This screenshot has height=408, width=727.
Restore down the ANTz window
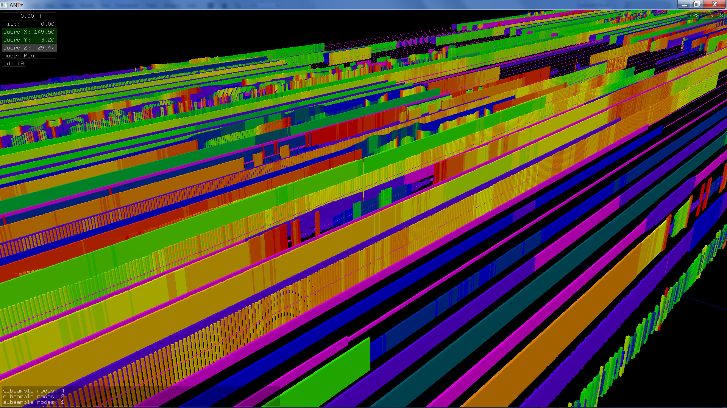tap(696, 5)
